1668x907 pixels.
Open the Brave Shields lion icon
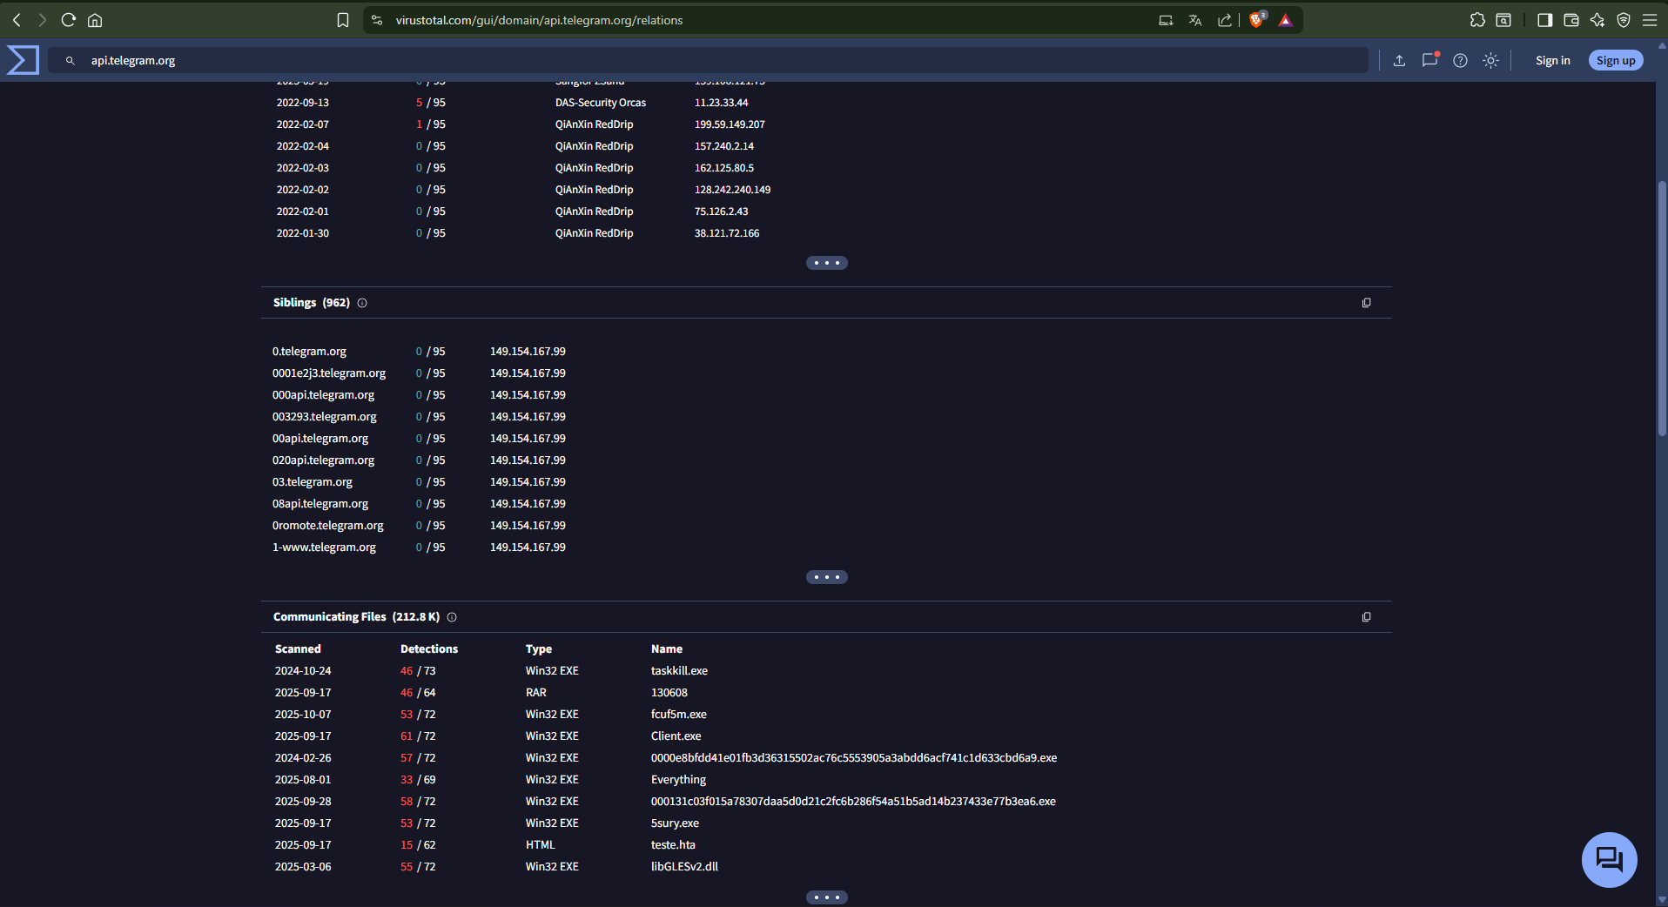pos(1257,19)
